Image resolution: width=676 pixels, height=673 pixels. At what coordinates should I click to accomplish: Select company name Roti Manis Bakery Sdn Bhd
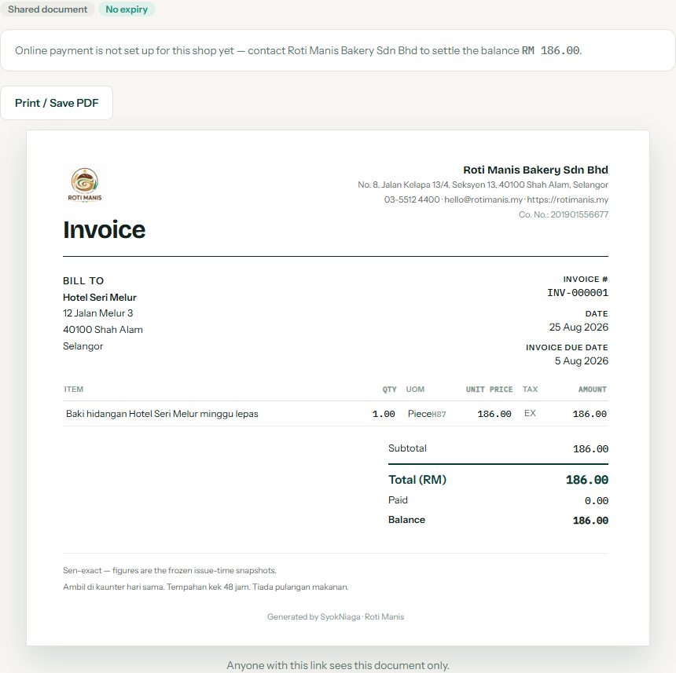click(x=535, y=170)
